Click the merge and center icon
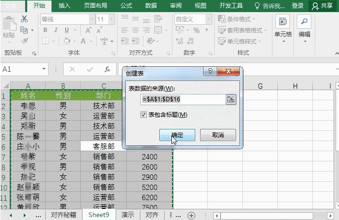This screenshot has width=339, height=220. tap(158, 30)
